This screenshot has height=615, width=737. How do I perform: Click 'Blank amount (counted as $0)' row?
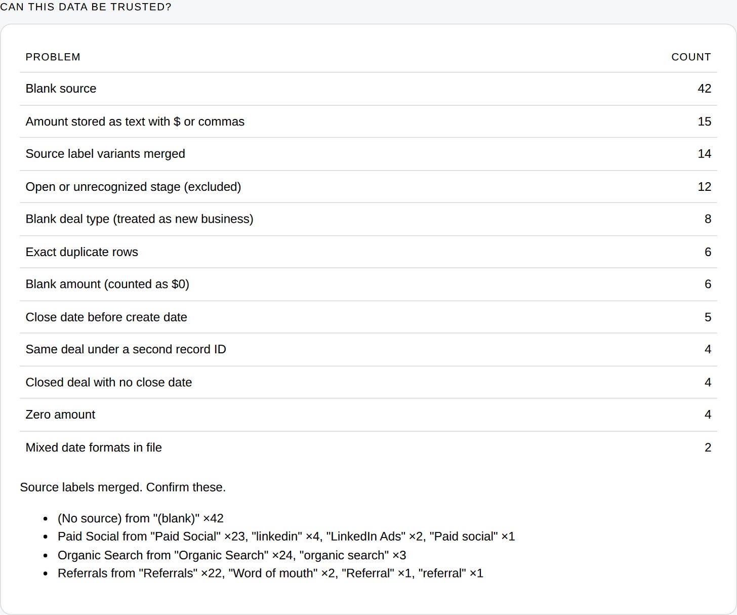tap(368, 284)
